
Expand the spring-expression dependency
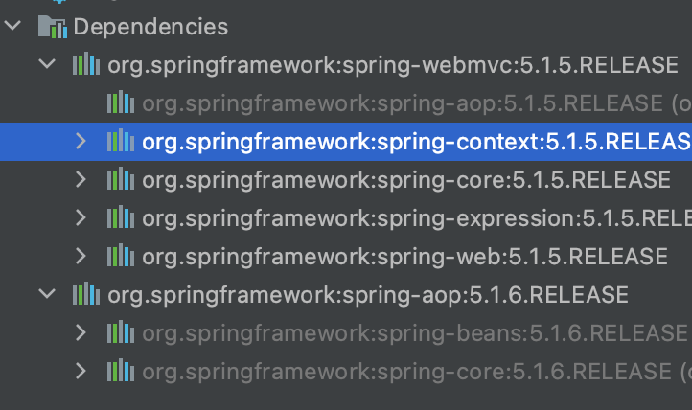(x=81, y=218)
